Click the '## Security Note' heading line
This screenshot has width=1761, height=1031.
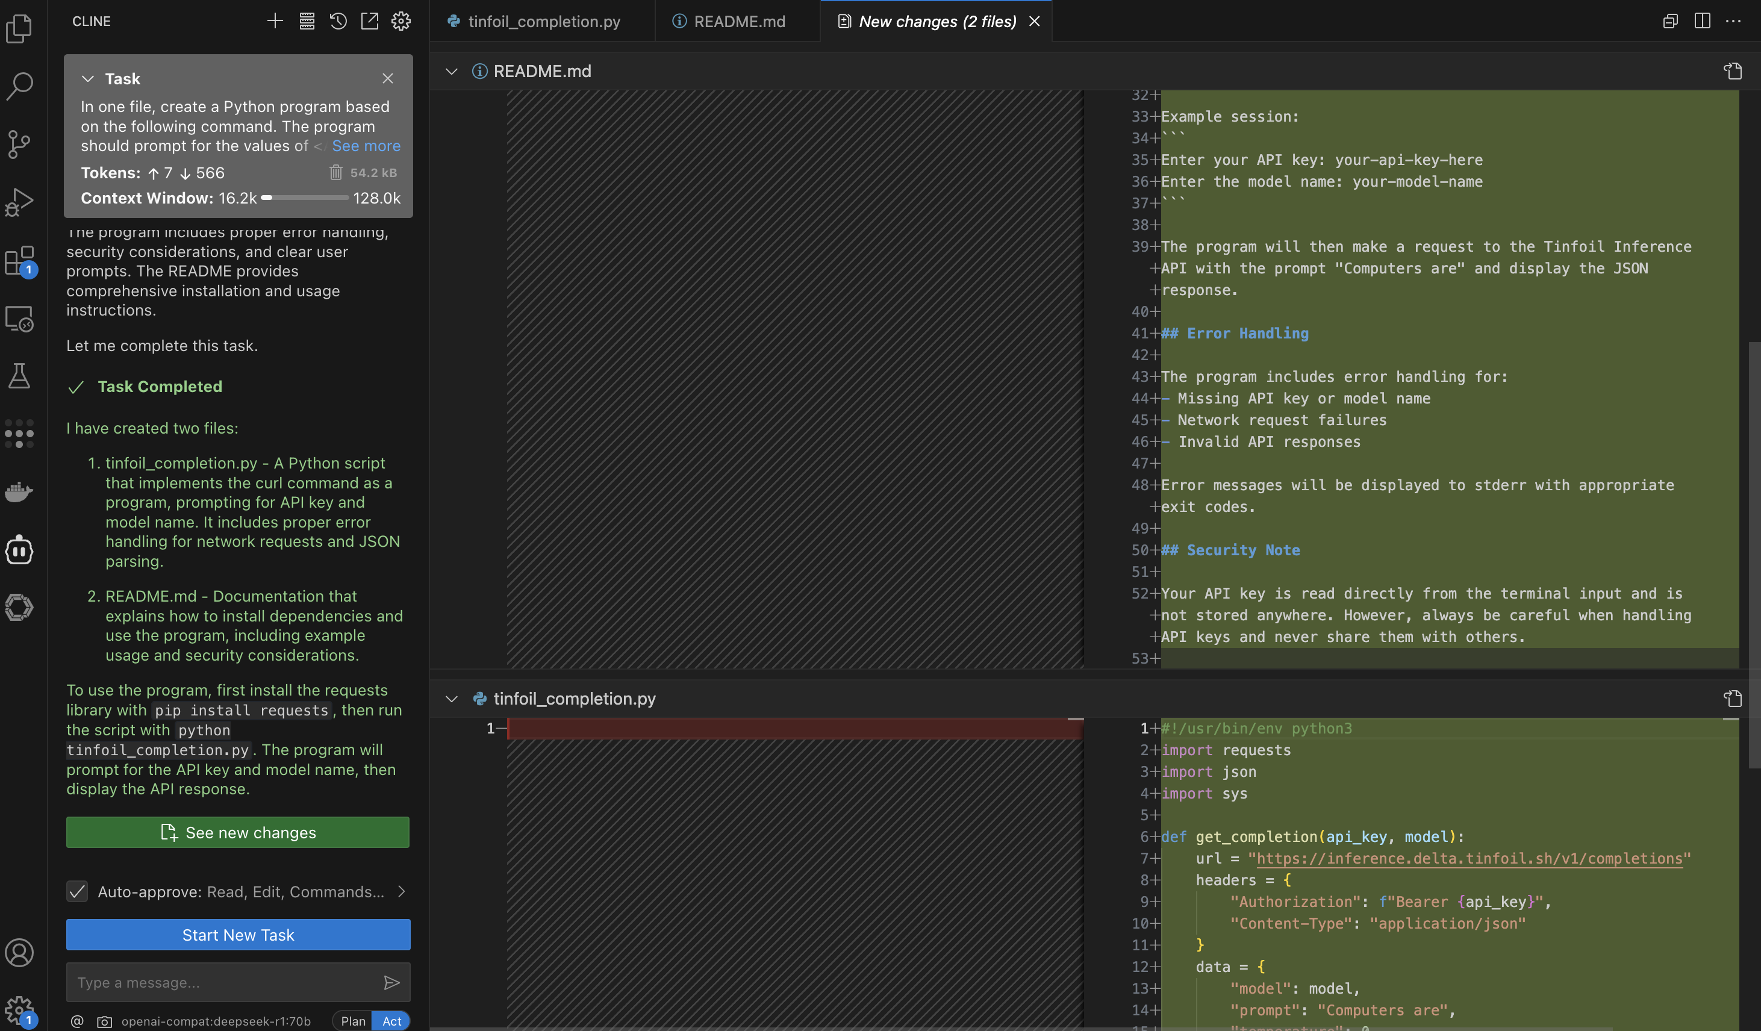(1230, 550)
